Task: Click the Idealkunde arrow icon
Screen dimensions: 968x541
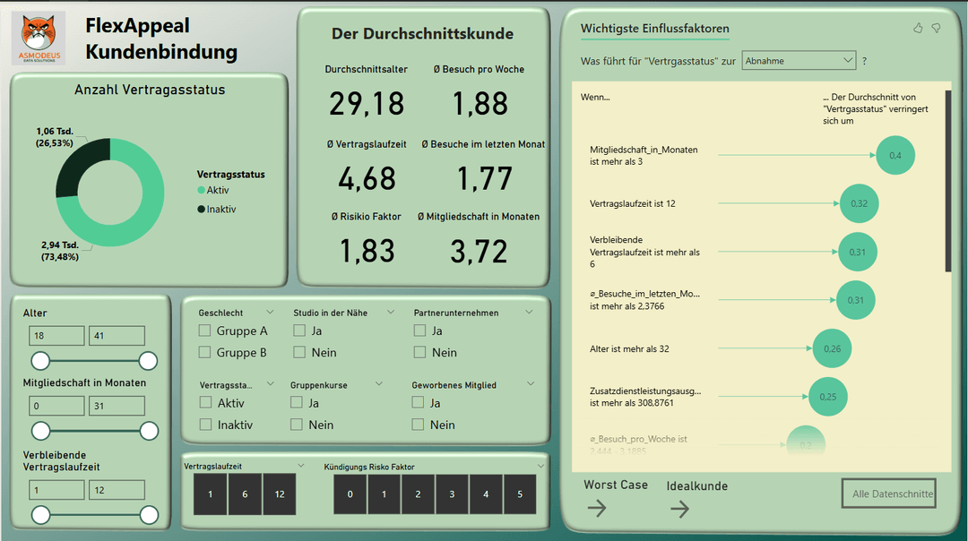Action: coord(680,509)
